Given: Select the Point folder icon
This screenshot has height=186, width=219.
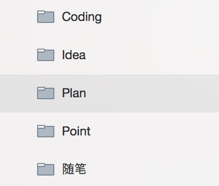Looking at the screenshot, I should 46,131.
